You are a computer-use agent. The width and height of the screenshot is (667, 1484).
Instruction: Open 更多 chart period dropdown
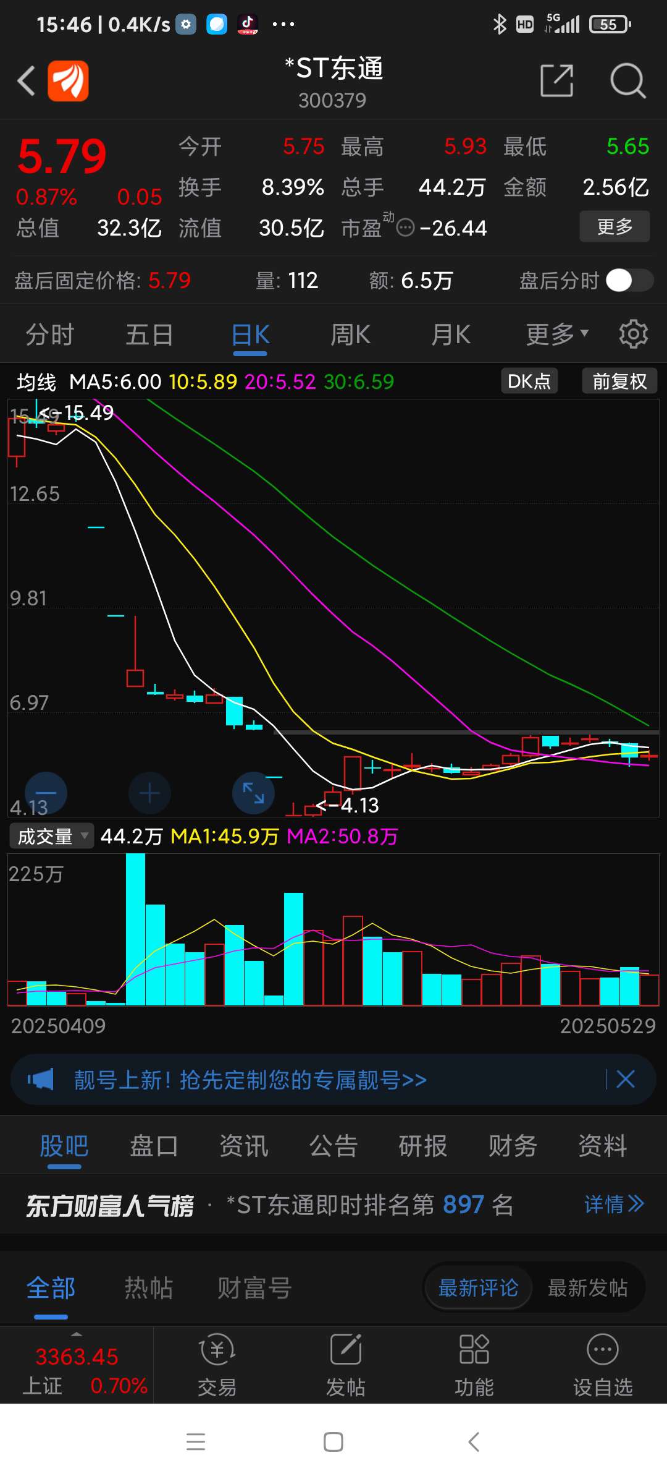pyautogui.click(x=557, y=335)
